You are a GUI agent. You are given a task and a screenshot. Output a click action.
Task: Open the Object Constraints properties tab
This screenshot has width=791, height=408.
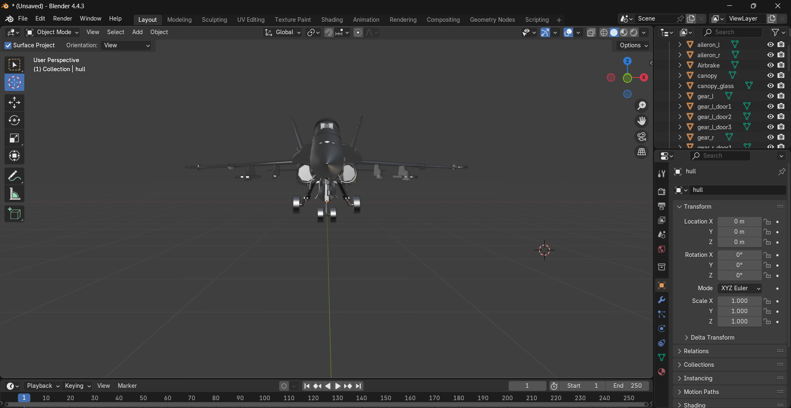pos(662,343)
